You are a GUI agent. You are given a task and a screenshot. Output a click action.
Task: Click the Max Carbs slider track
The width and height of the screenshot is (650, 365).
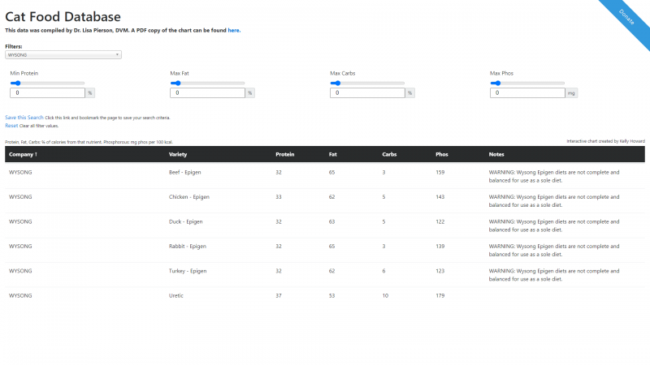click(368, 83)
